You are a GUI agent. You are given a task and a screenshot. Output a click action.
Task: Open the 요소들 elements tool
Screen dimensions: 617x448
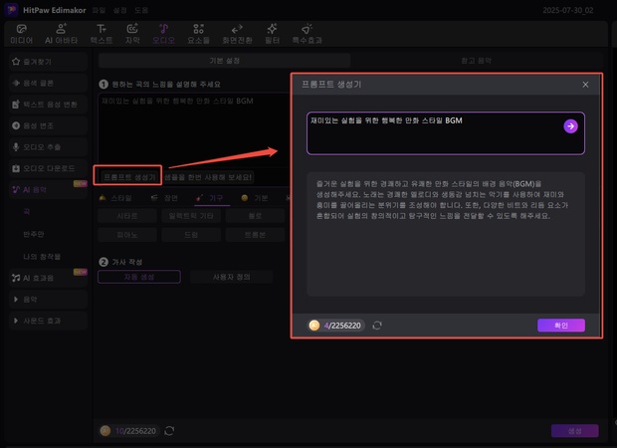pos(198,34)
